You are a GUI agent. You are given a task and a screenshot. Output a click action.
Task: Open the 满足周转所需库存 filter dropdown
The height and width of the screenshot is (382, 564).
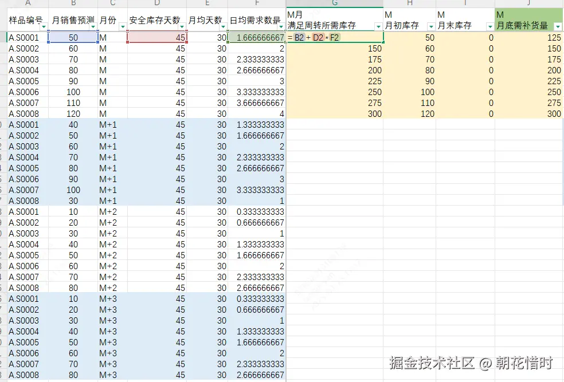coord(378,27)
